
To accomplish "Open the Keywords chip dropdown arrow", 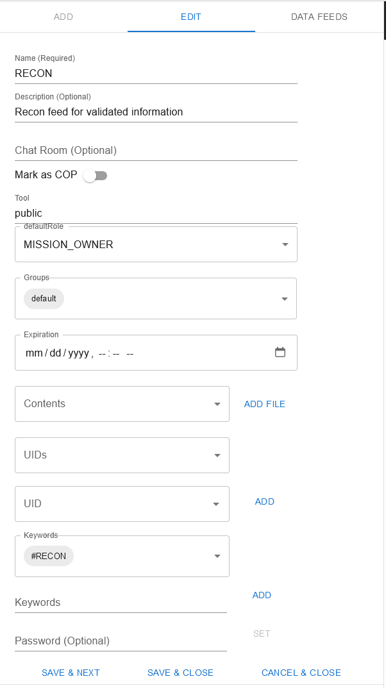I will point(217,556).
